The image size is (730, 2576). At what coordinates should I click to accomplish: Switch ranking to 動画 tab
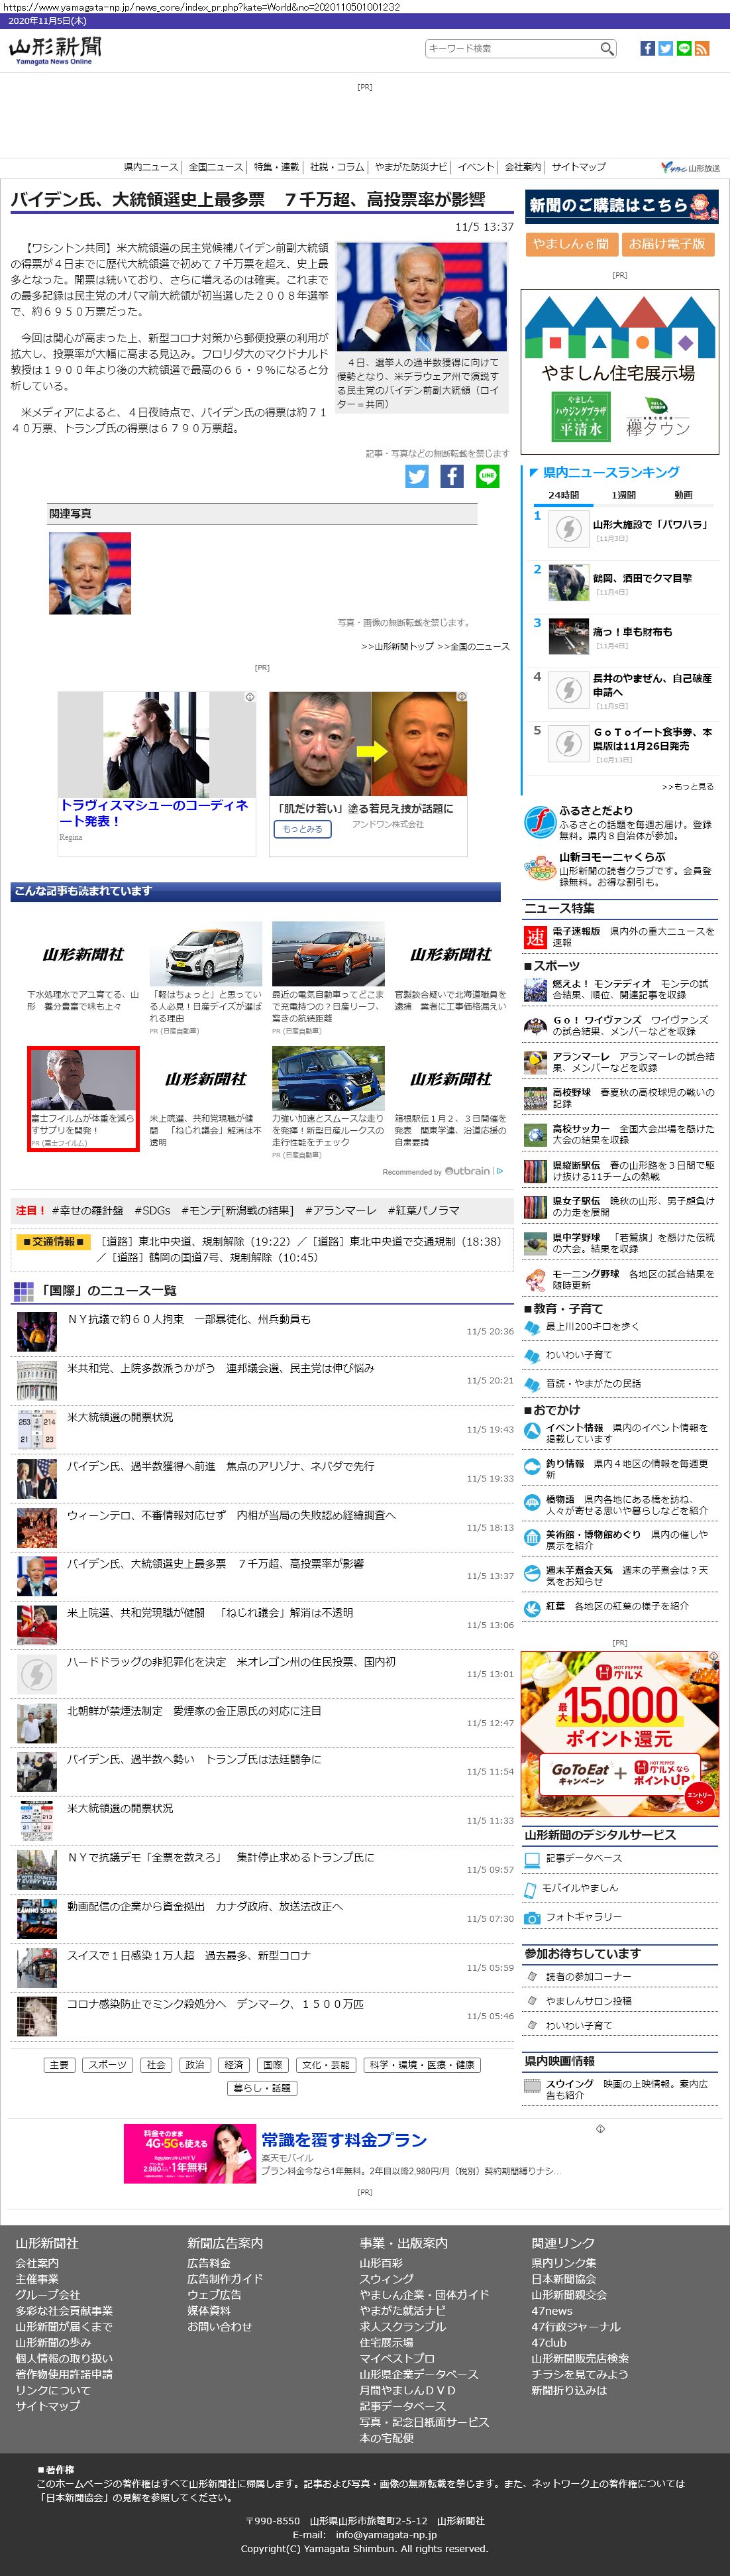(683, 495)
